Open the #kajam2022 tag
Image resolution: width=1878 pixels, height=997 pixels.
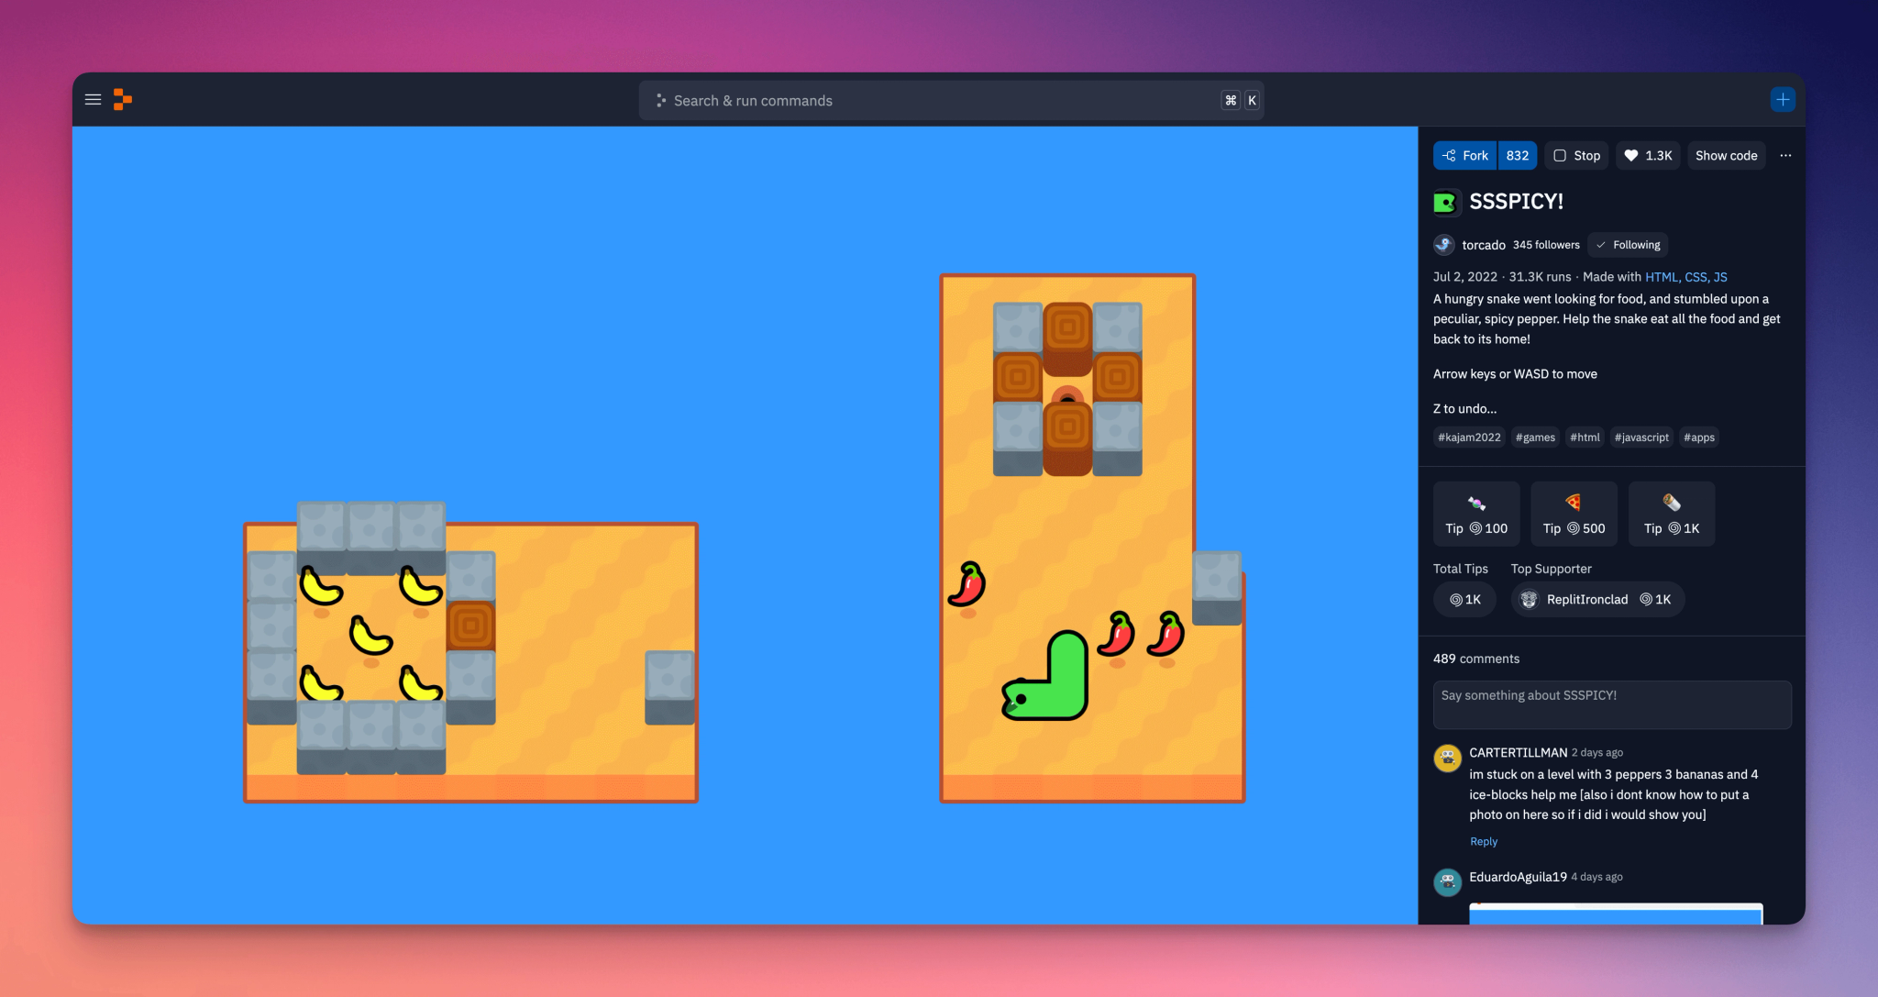coord(1469,438)
